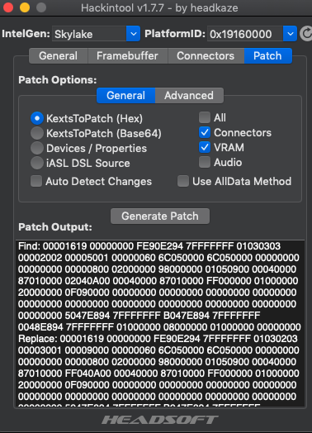Select the Advanced patch options tab
Viewport: 312px width, 433px height.
189,96
